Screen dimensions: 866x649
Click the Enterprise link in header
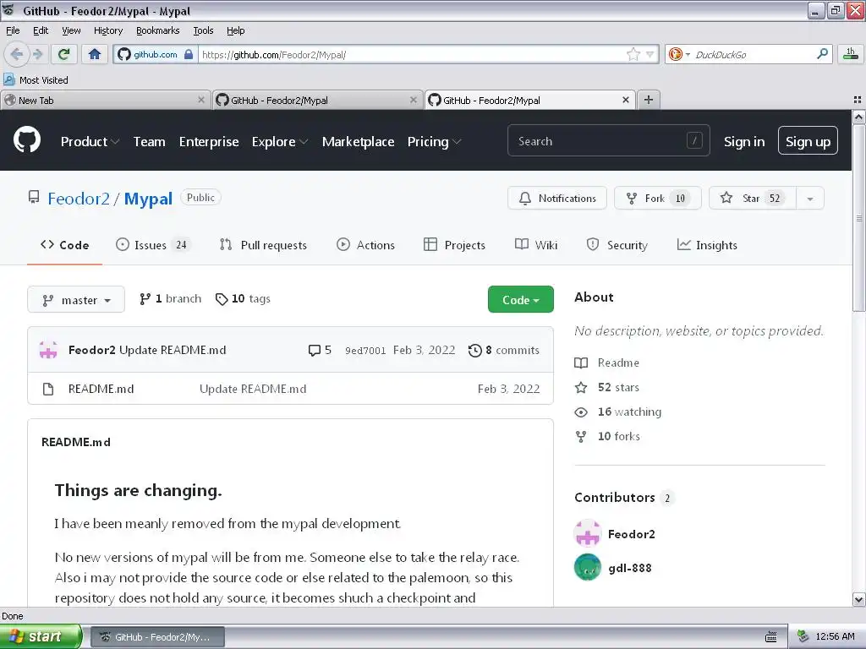209,142
